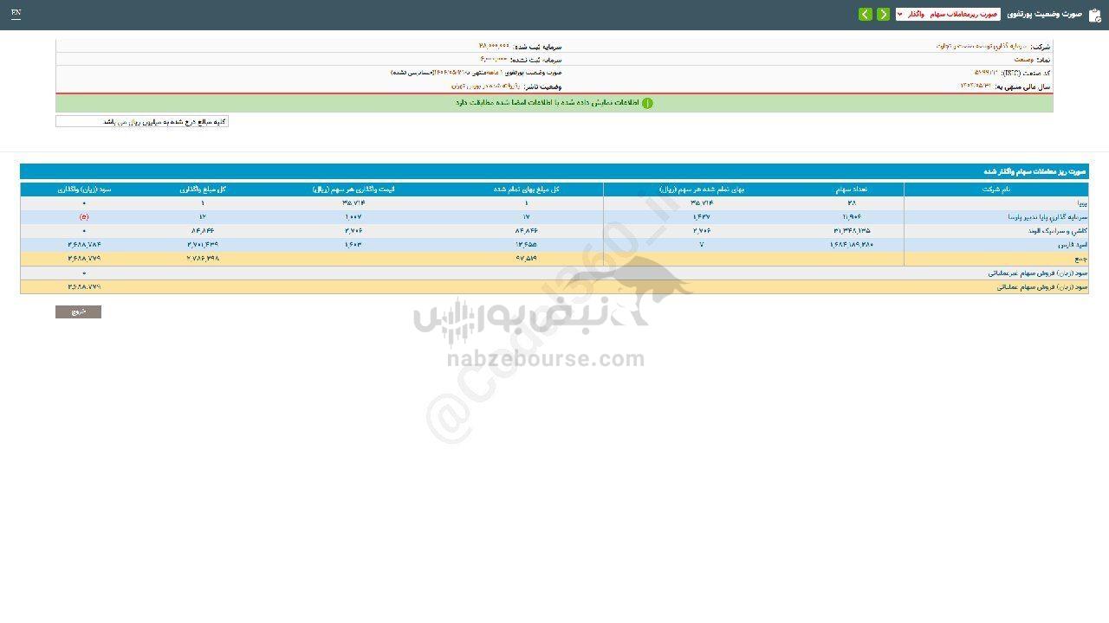The height and width of the screenshot is (623, 1109).
Task: Click the اسید فارسی company row
Action: point(554,245)
